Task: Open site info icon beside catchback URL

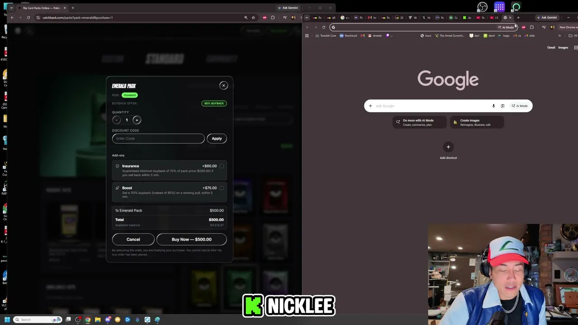Action: (38, 18)
